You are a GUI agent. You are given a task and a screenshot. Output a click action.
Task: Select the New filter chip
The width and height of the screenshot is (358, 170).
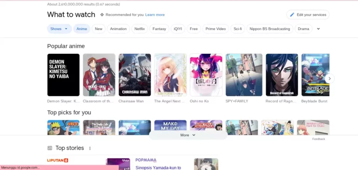point(99,29)
